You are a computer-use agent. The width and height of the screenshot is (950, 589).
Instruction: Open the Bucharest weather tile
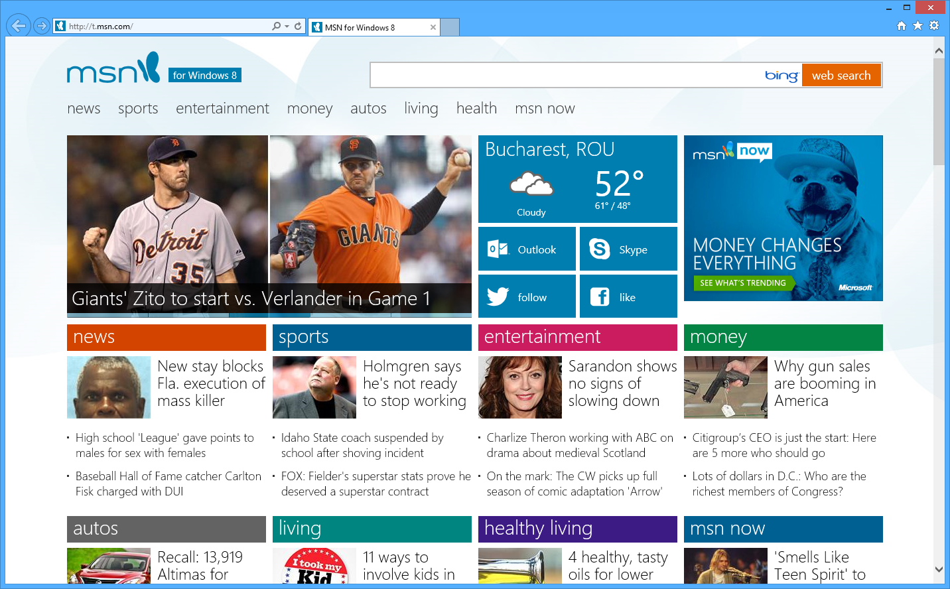click(x=577, y=179)
